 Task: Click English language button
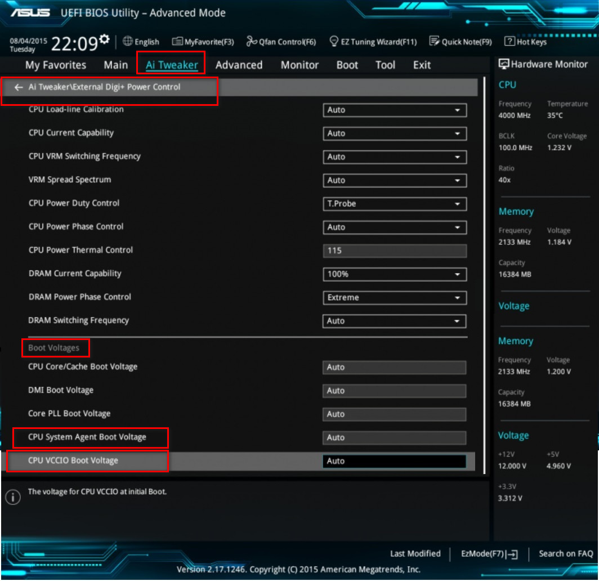141,42
